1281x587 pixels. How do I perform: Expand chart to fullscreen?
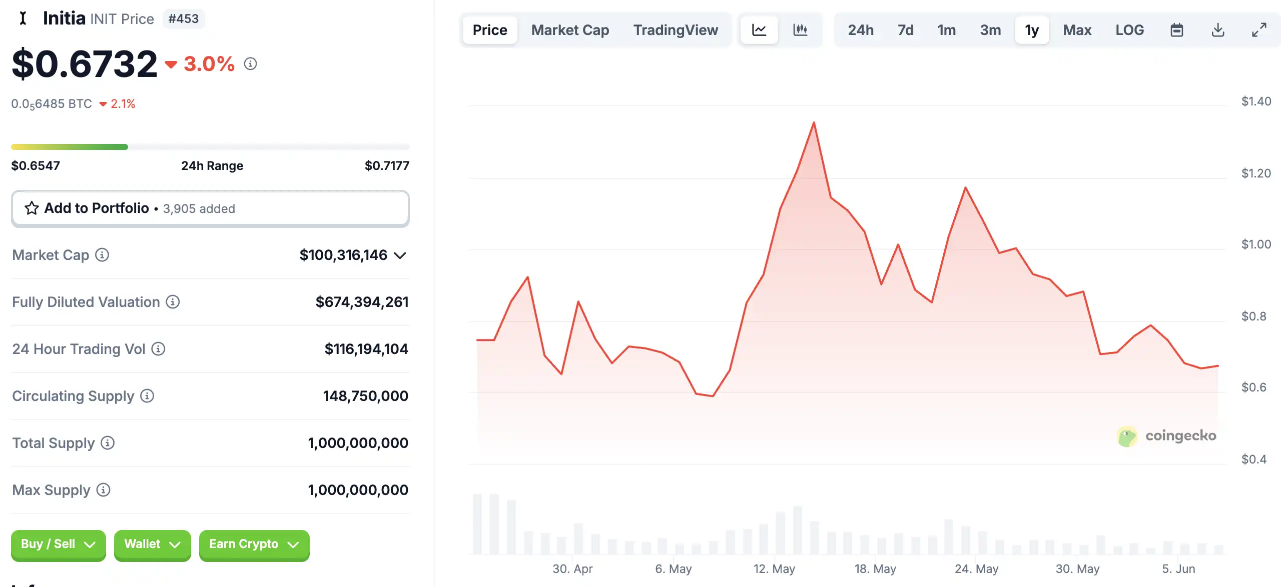pyautogui.click(x=1259, y=30)
